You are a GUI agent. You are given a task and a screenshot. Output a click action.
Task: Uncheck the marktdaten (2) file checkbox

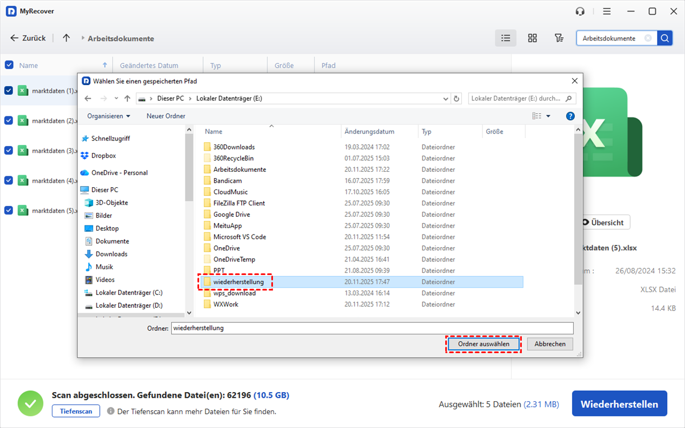[9, 120]
